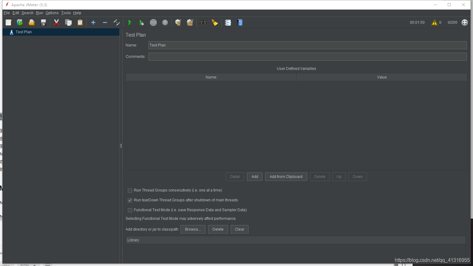Click the Toggle enable/disable icon
This screenshot has height=266, width=473.
(x=117, y=22)
